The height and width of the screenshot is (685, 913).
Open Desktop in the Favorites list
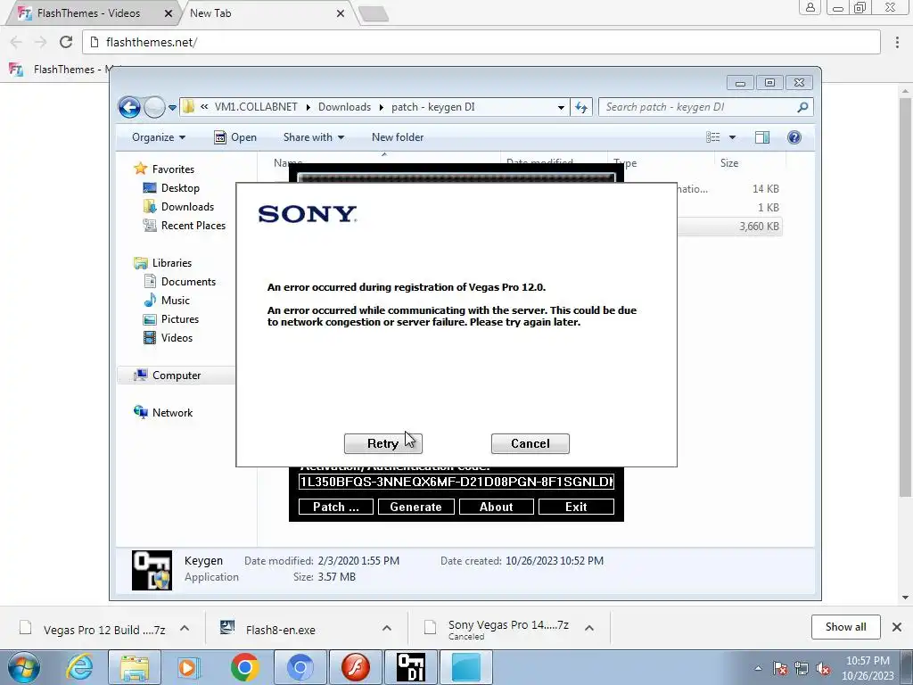(180, 188)
